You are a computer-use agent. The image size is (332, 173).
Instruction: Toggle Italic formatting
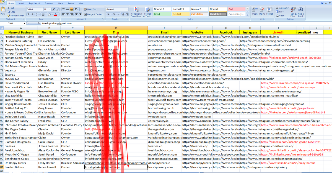[32, 14]
